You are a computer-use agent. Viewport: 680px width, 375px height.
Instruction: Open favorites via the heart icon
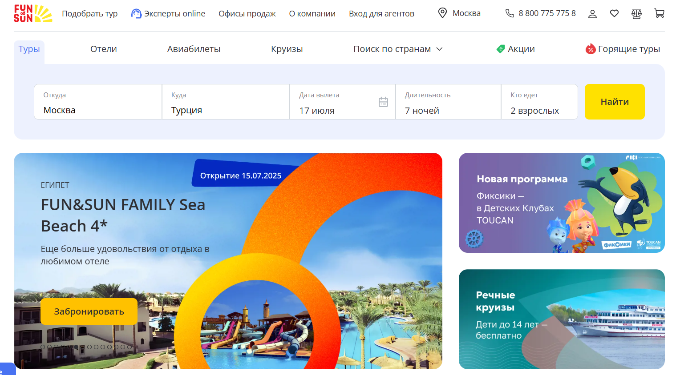(x=614, y=14)
